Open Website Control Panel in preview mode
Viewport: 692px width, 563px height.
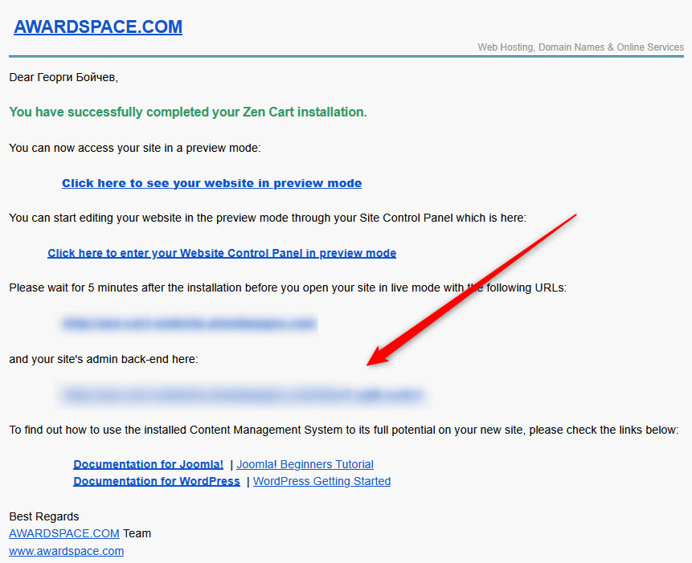click(x=222, y=252)
